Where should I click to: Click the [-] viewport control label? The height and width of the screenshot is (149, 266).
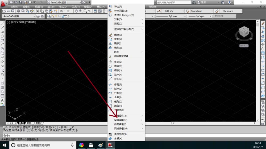(x=8, y=22)
